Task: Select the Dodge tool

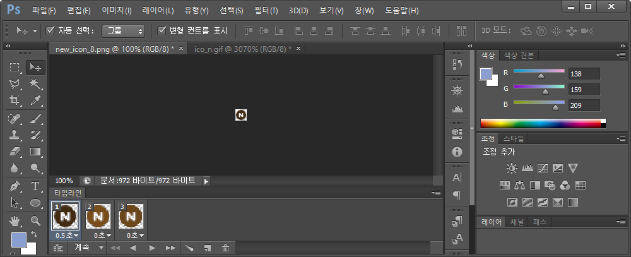Action: 35,167
